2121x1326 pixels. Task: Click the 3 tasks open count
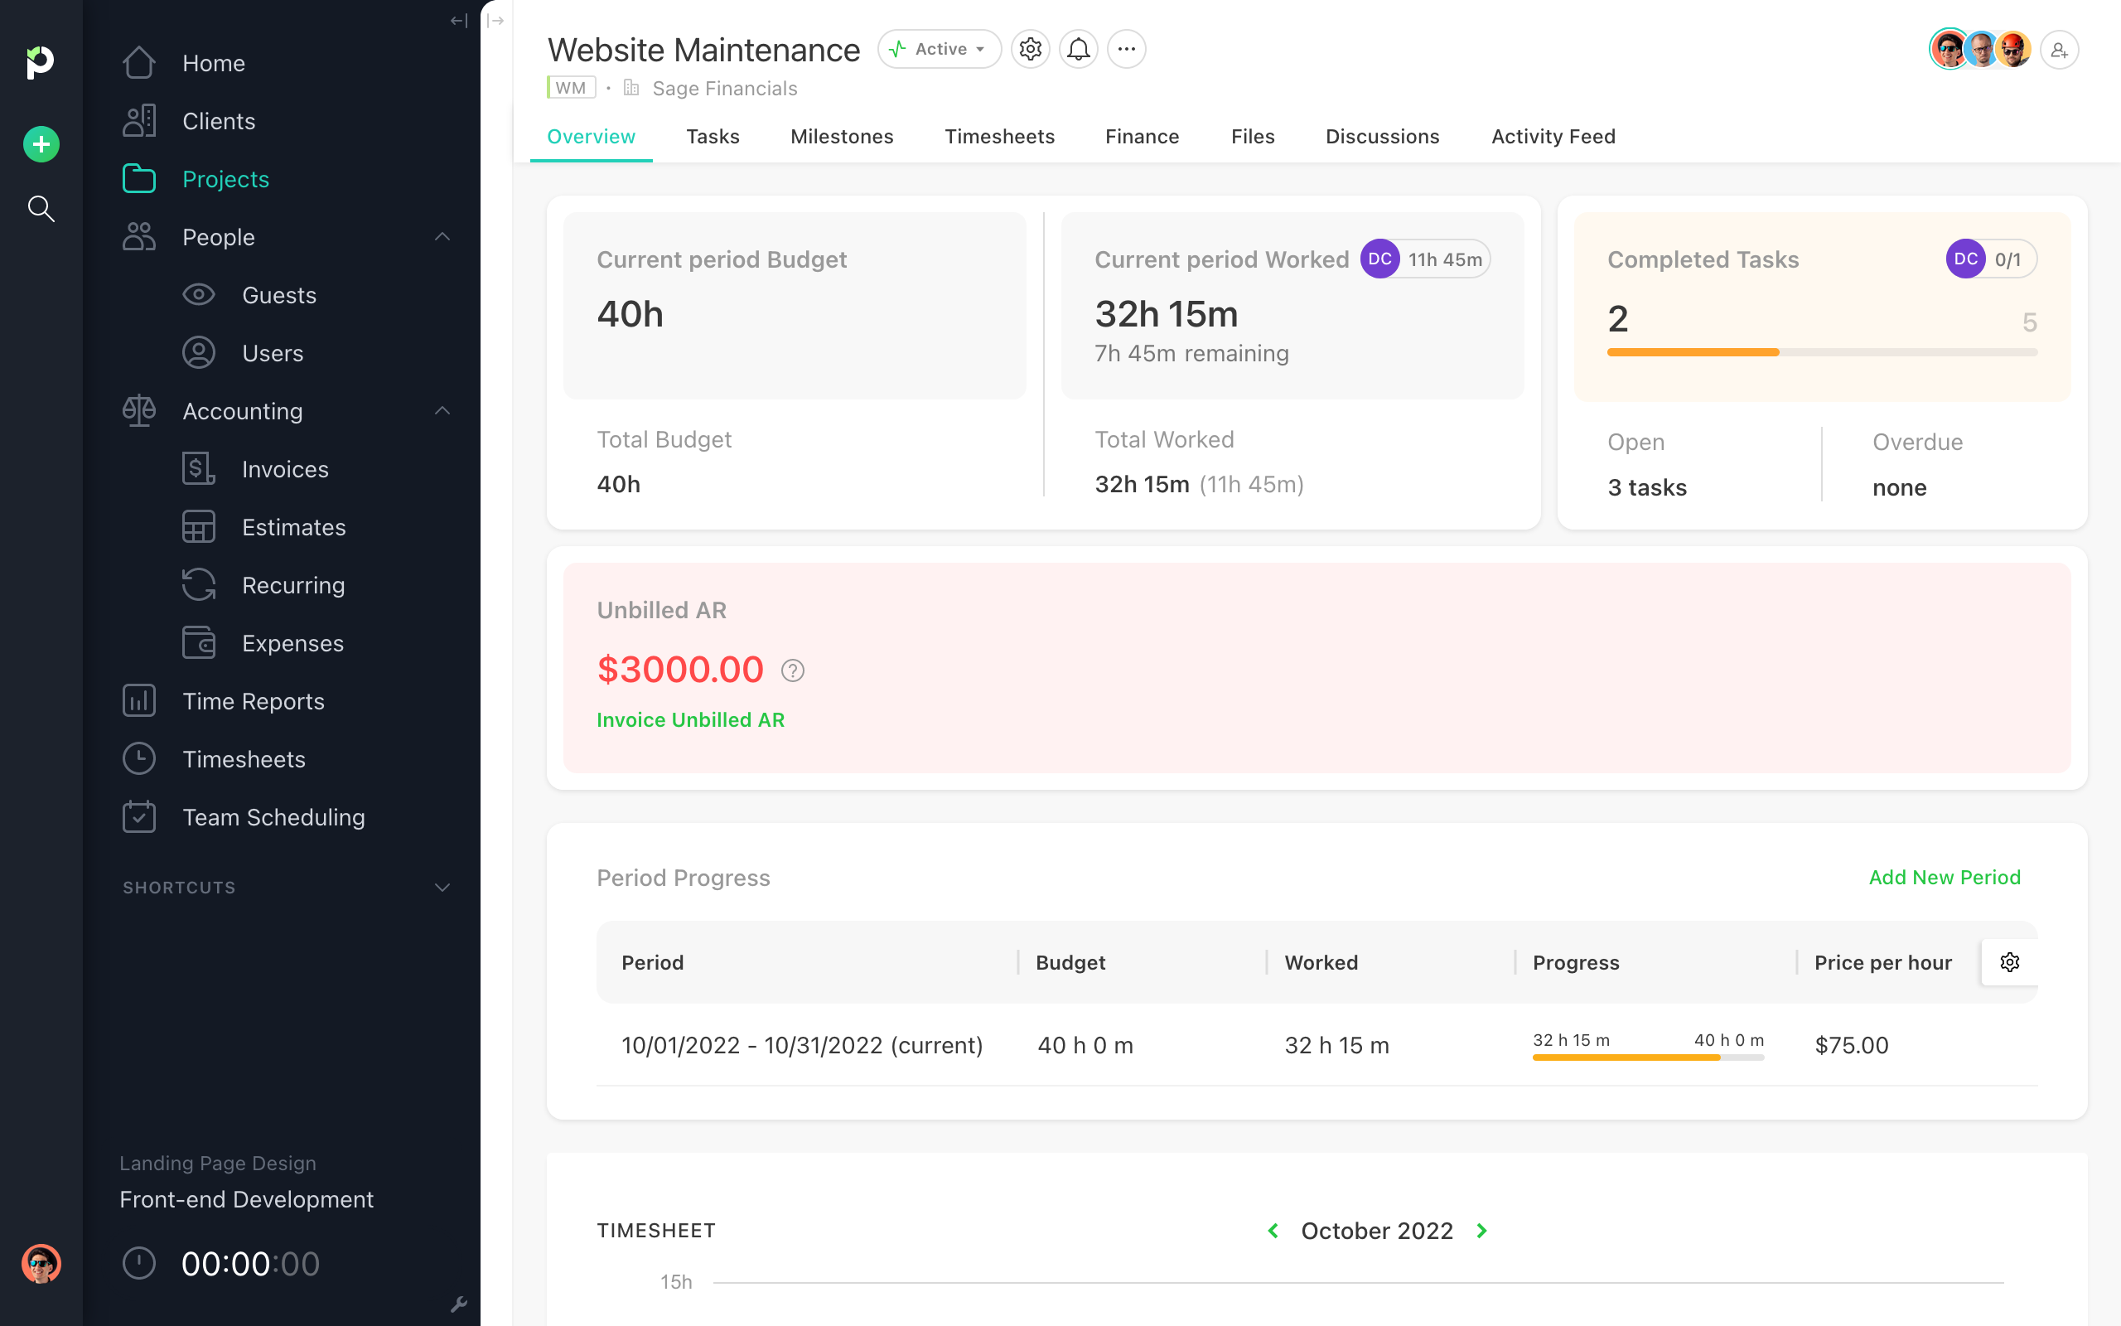pos(1647,487)
